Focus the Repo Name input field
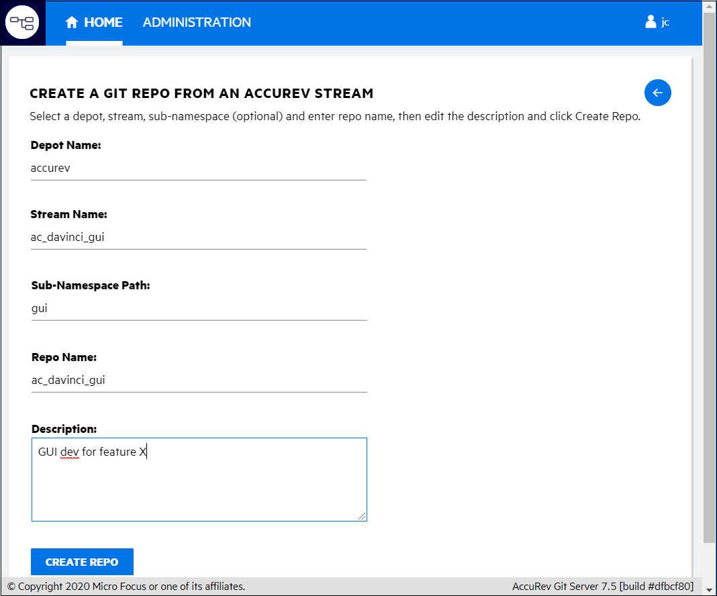Screen dimensions: 717x596 click(198, 380)
